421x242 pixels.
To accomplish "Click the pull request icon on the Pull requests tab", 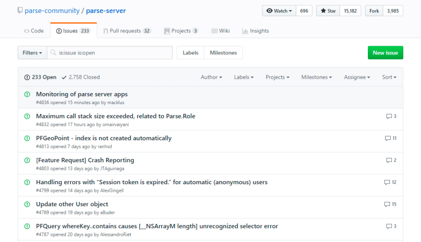I will (106, 31).
